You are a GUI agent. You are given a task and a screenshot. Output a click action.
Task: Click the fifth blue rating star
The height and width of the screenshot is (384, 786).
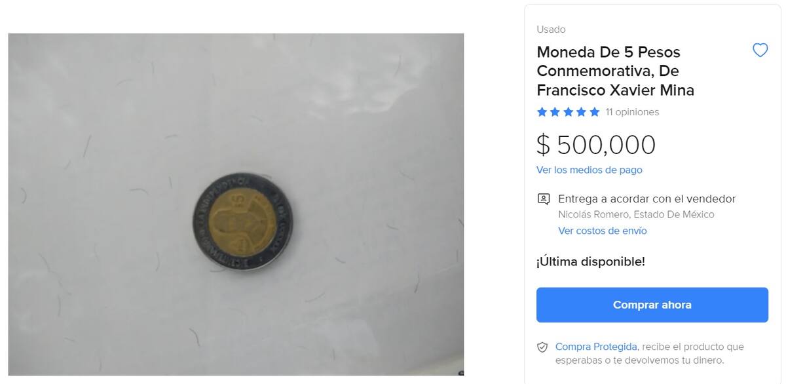[594, 112]
